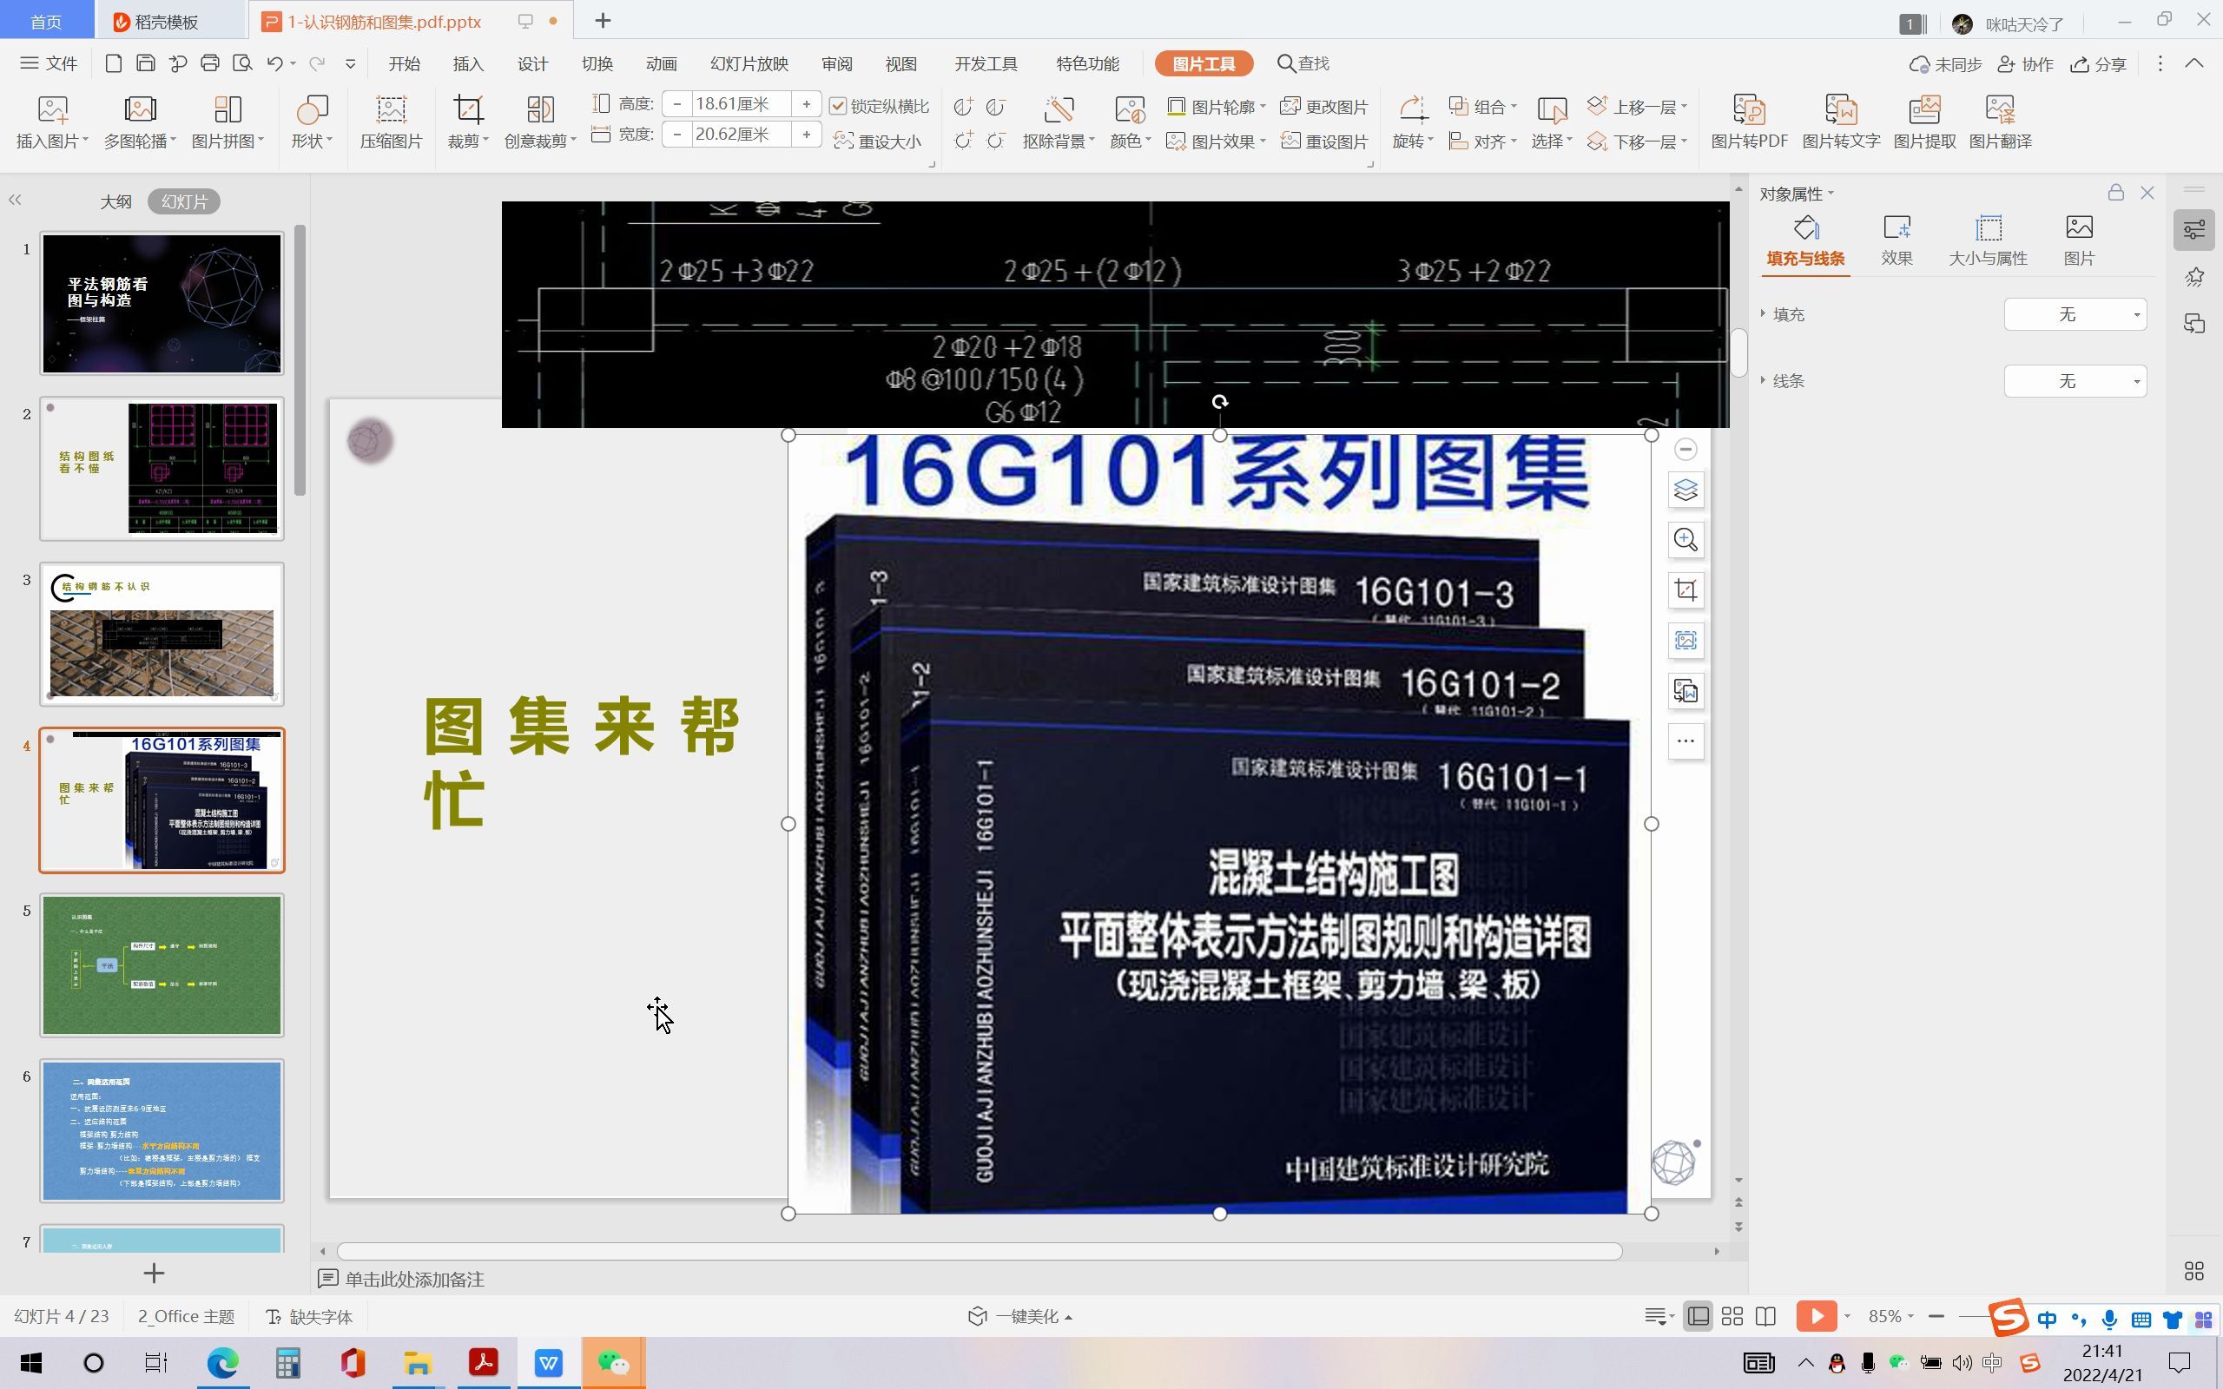The image size is (2223, 1389).
Task: Open Line (线条) dropdown showing 无
Action: [2075, 381]
